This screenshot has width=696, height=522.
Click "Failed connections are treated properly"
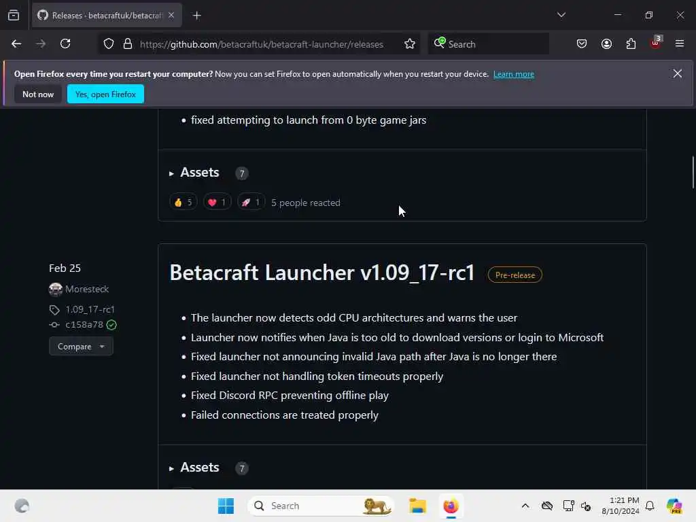pos(285,415)
